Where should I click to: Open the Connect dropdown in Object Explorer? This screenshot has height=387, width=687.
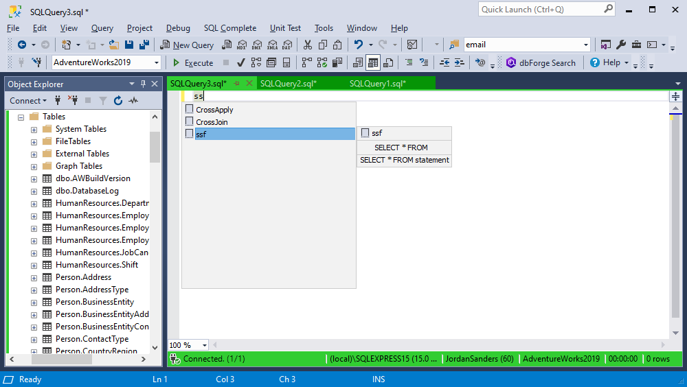coord(28,101)
